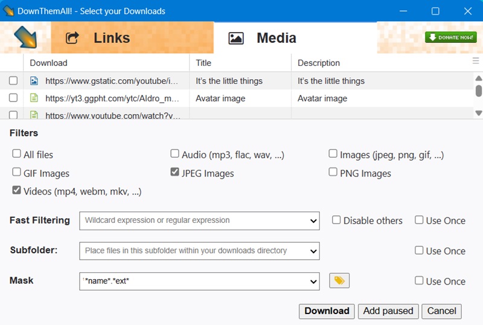This screenshot has width=483, height=325.
Task: Enable the Audio (mp3, flac, wav) filter
Action: (x=174, y=153)
